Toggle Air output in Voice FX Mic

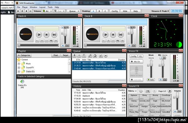pyautogui.click(x=161, y=79)
